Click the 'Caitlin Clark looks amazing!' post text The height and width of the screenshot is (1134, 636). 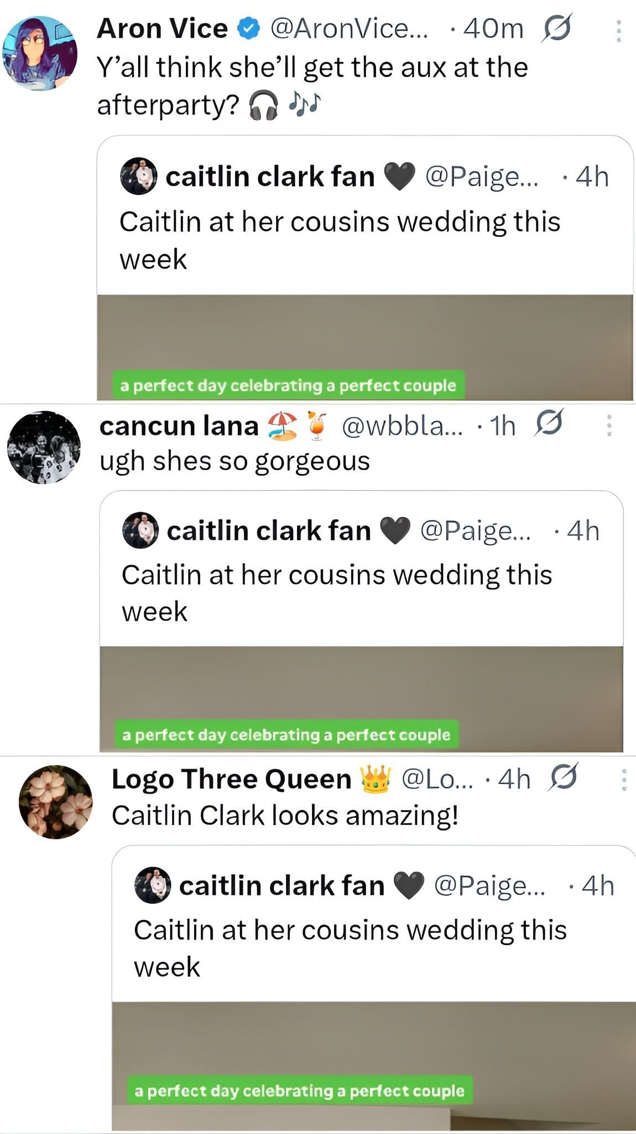(285, 816)
